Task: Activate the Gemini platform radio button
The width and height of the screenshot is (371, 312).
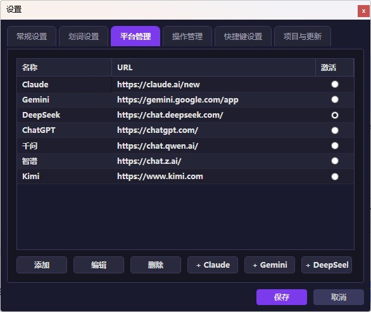Action: pos(334,99)
